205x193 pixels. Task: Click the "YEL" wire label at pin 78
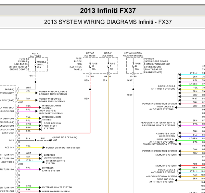pyautogui.click(x=195, y=88)
